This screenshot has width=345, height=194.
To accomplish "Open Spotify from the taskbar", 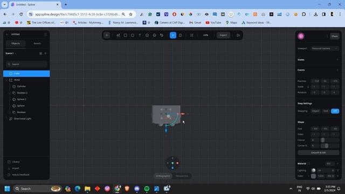I will (147, 189).
